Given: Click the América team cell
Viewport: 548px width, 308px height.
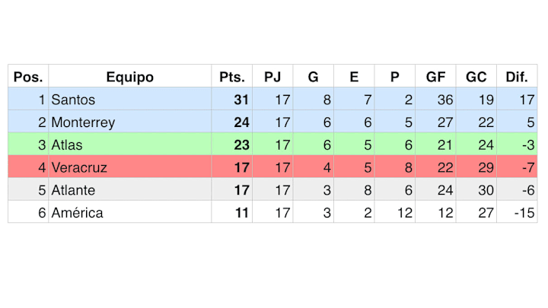Looking at the screenshot, I should pyautogui.click(x=129, y=213).
